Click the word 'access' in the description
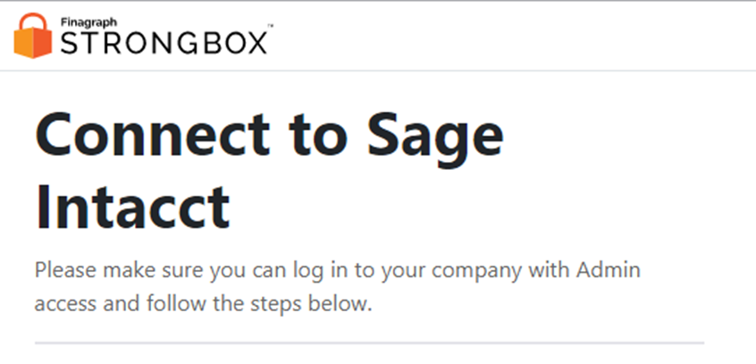This screenshot has height=364, width=756. (x=65, y=305)
